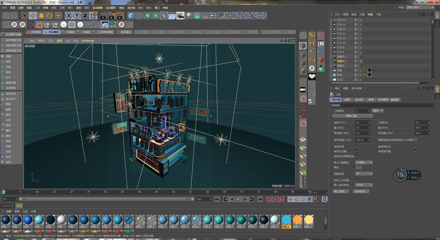The height and width of the screenshot is (240, 440).
Task: Click the Scale tool icon
Action: (41, 16)
